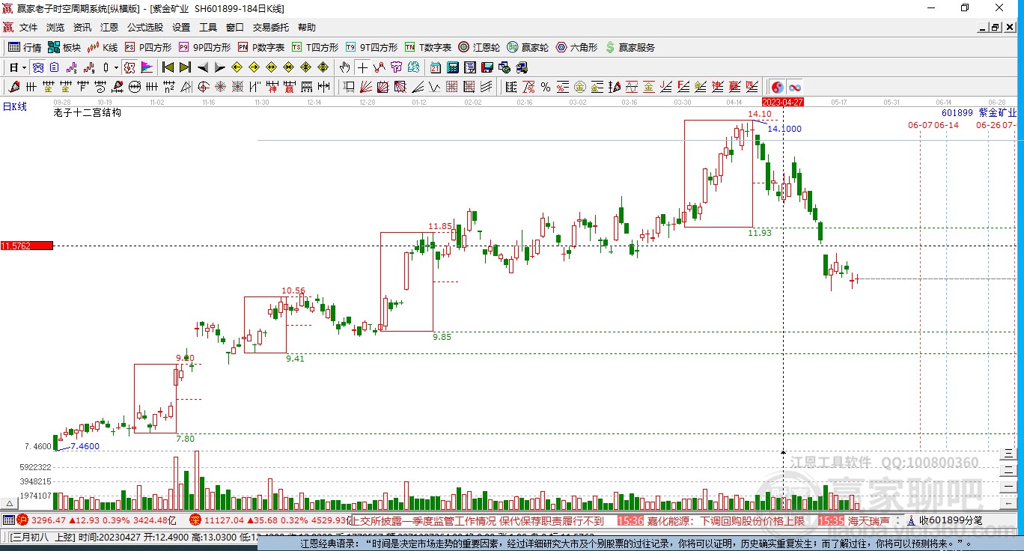The height and width of the screenshot is (551, 1024).
Task: Toggle the yin-yang taiji indicator
Action: click(776, 86)
